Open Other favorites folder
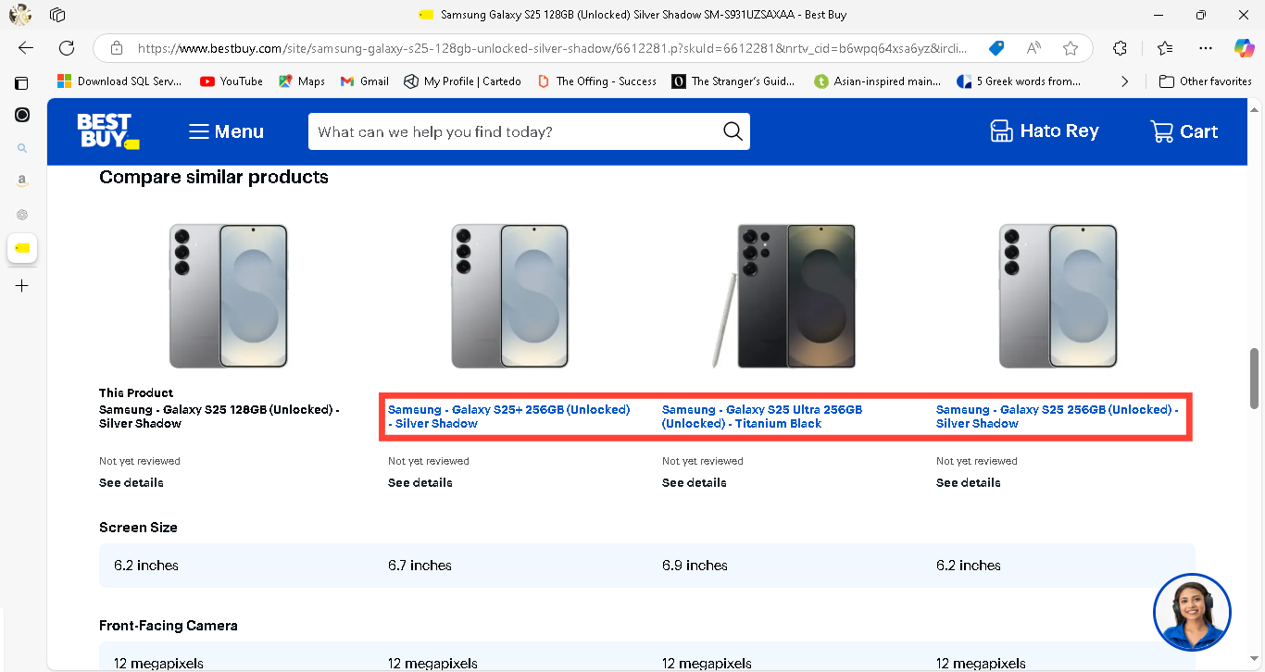The height and width of the screenshot is (672, 1265). point(1206,81)
